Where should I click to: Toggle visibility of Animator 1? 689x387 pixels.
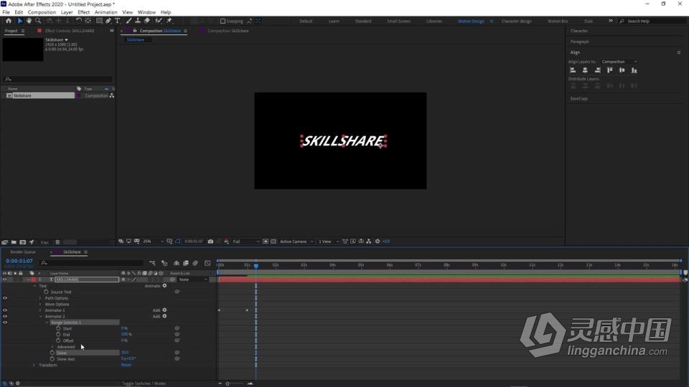(x=5, y=310)
